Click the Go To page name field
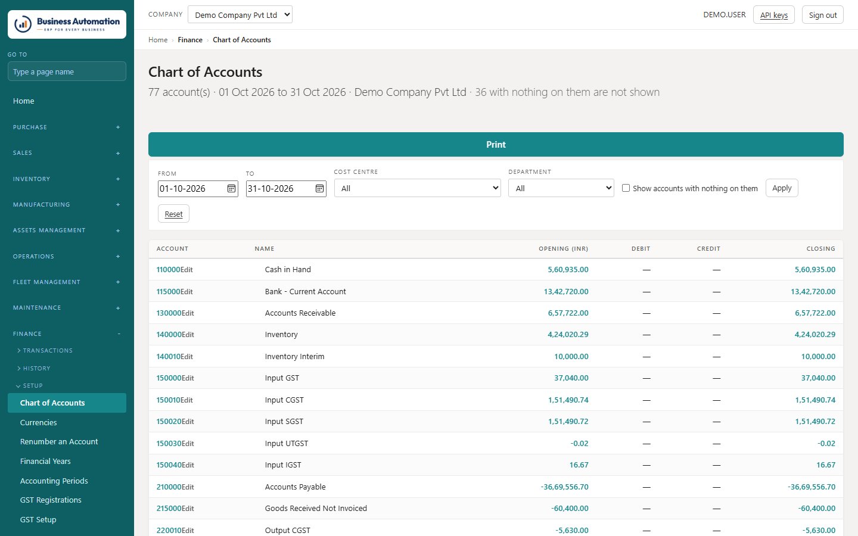 click(x=67, y=71)
